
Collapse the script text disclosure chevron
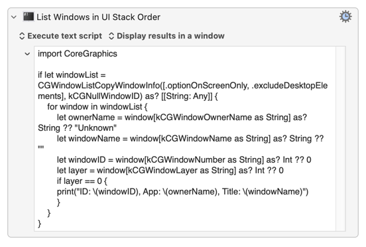[27, 54]
